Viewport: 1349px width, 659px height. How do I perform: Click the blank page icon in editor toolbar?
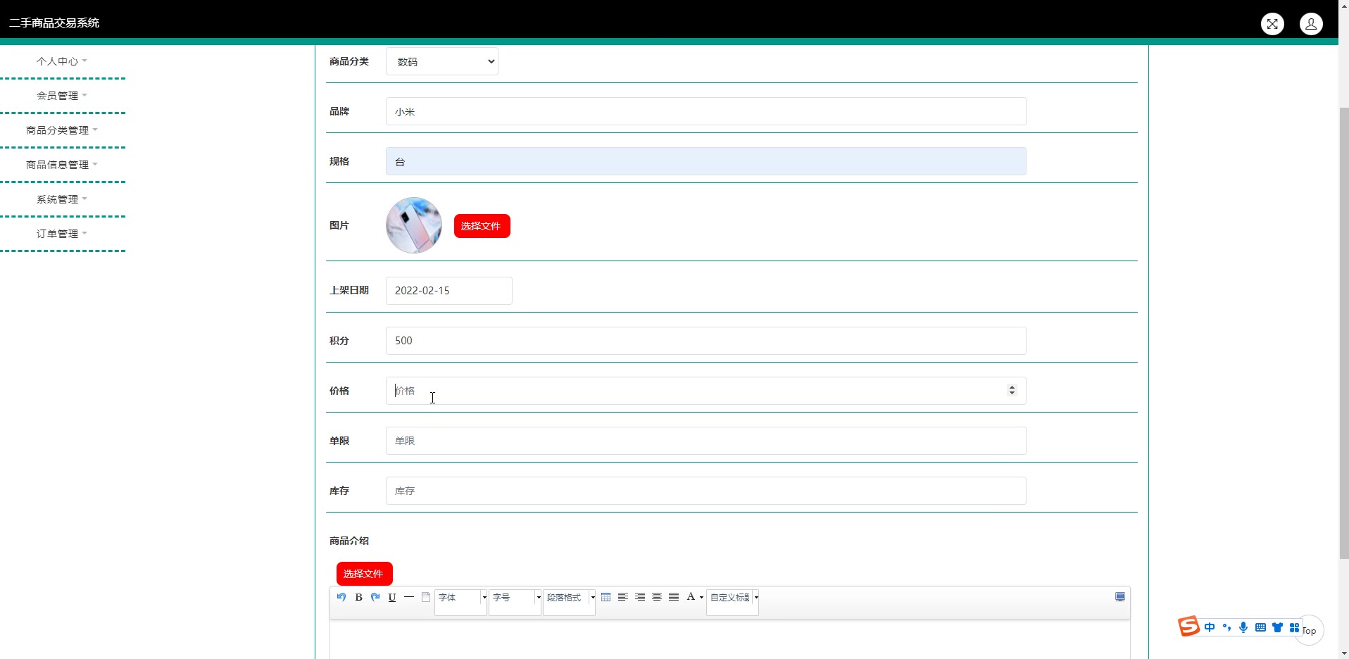[426, 597]
